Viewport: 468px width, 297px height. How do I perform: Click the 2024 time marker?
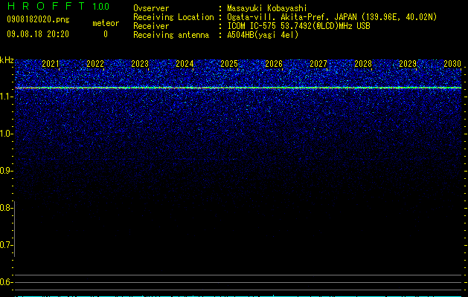pos(185,64)
